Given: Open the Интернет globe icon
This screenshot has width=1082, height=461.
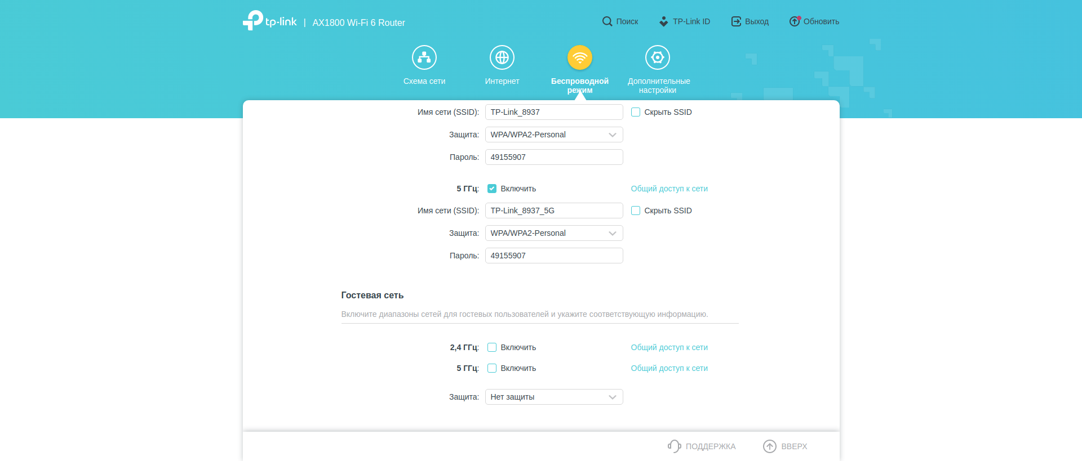Looking at the screenshot, I should point(502,57).
